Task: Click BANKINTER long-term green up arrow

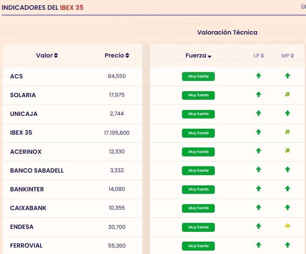Action: (x=258, y=188)
